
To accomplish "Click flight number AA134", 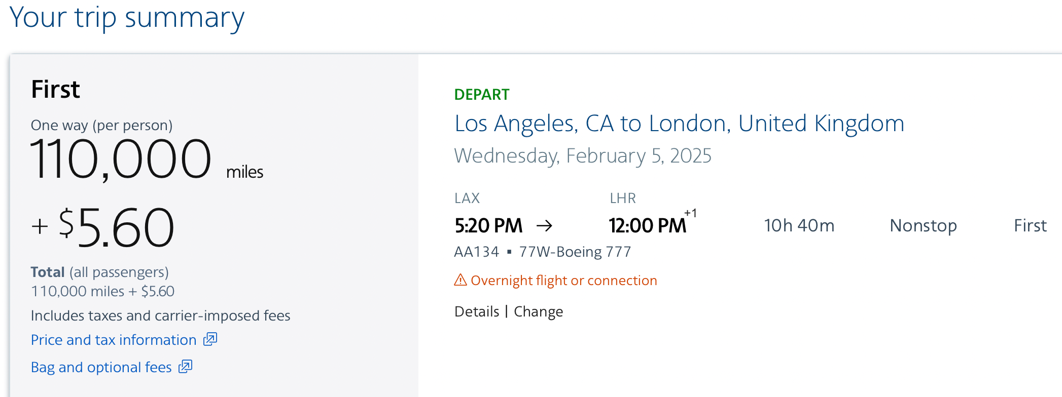I will coord(476,252).
